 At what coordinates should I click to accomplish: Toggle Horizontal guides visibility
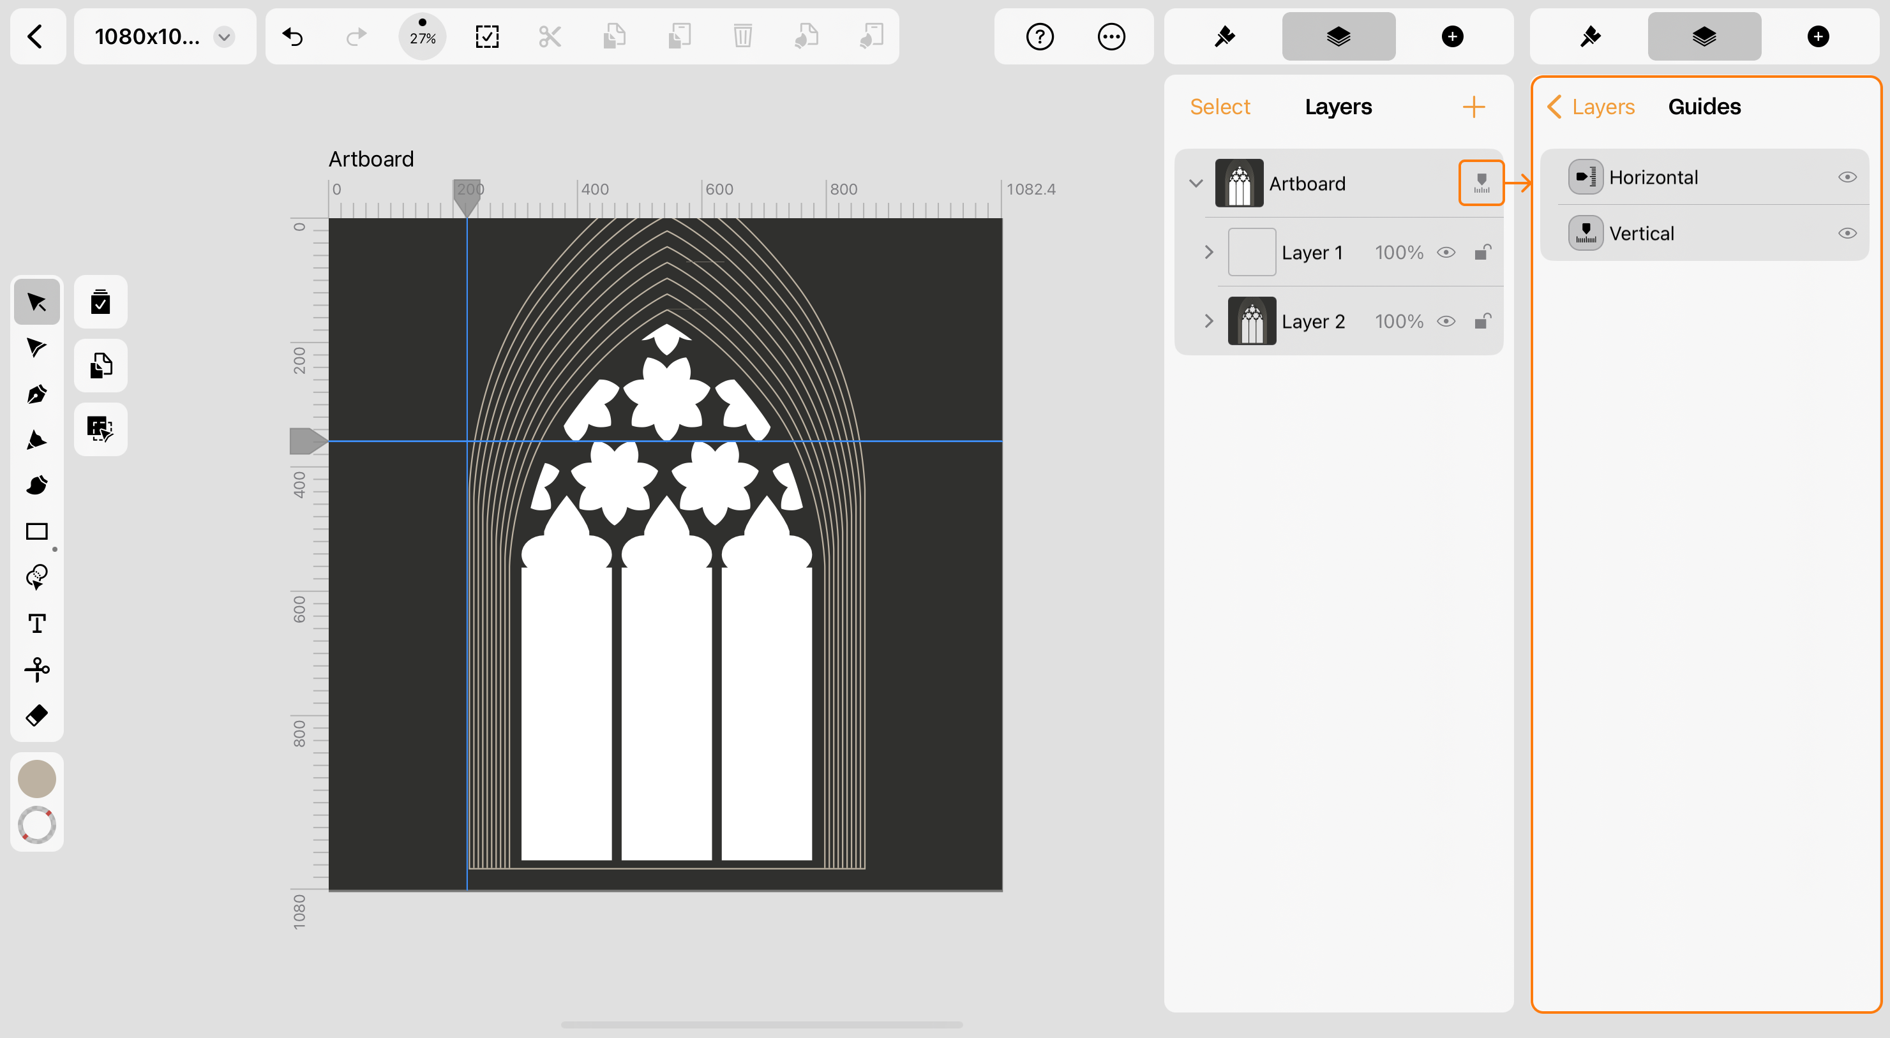point(1846,177)
